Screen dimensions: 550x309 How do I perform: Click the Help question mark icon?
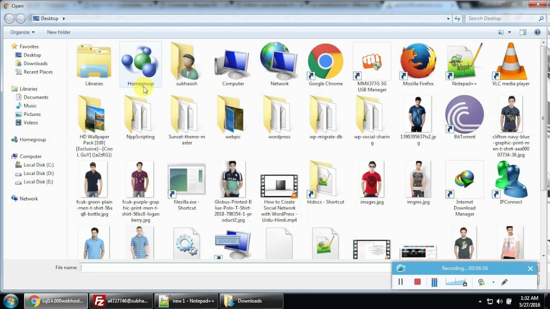click(x=537, y=32)
